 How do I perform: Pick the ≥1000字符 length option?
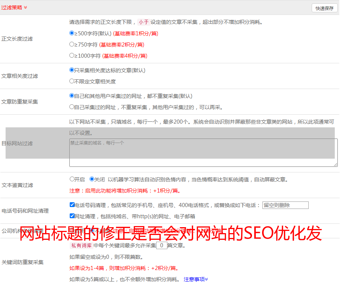coord(72,55)
